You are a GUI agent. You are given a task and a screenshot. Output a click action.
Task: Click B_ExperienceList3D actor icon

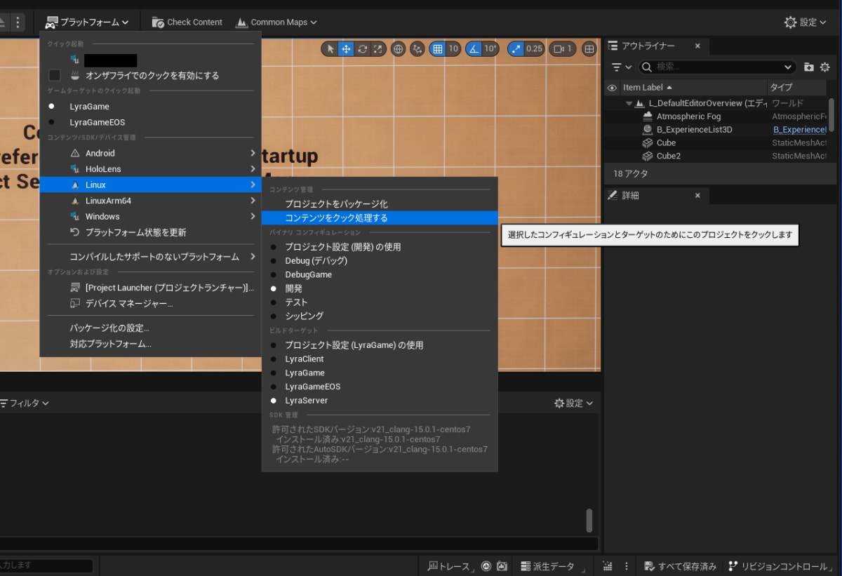coord(648,130)
